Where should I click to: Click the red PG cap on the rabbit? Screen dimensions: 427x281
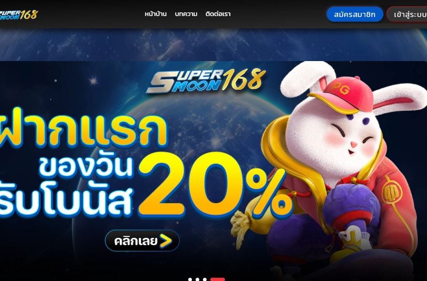[341, 95]
